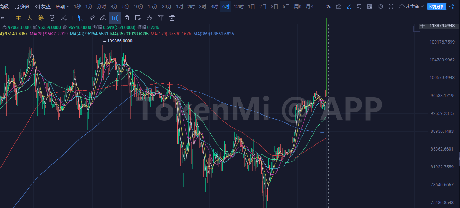Viewport: 460px width, 208px height.
Task: Switch to the 1秒 timeframe
Action: click(77, 6)
